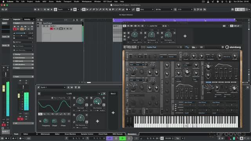Open macOS Spotlight search
251x141 pixels.
226,2
